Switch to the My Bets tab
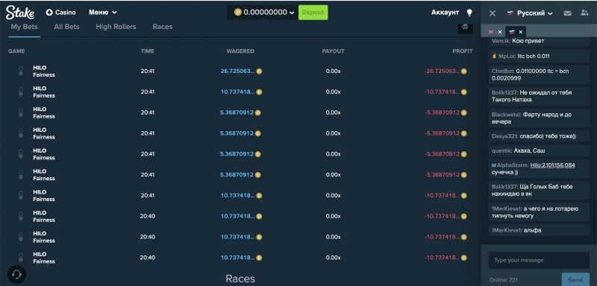 (24, 27)
